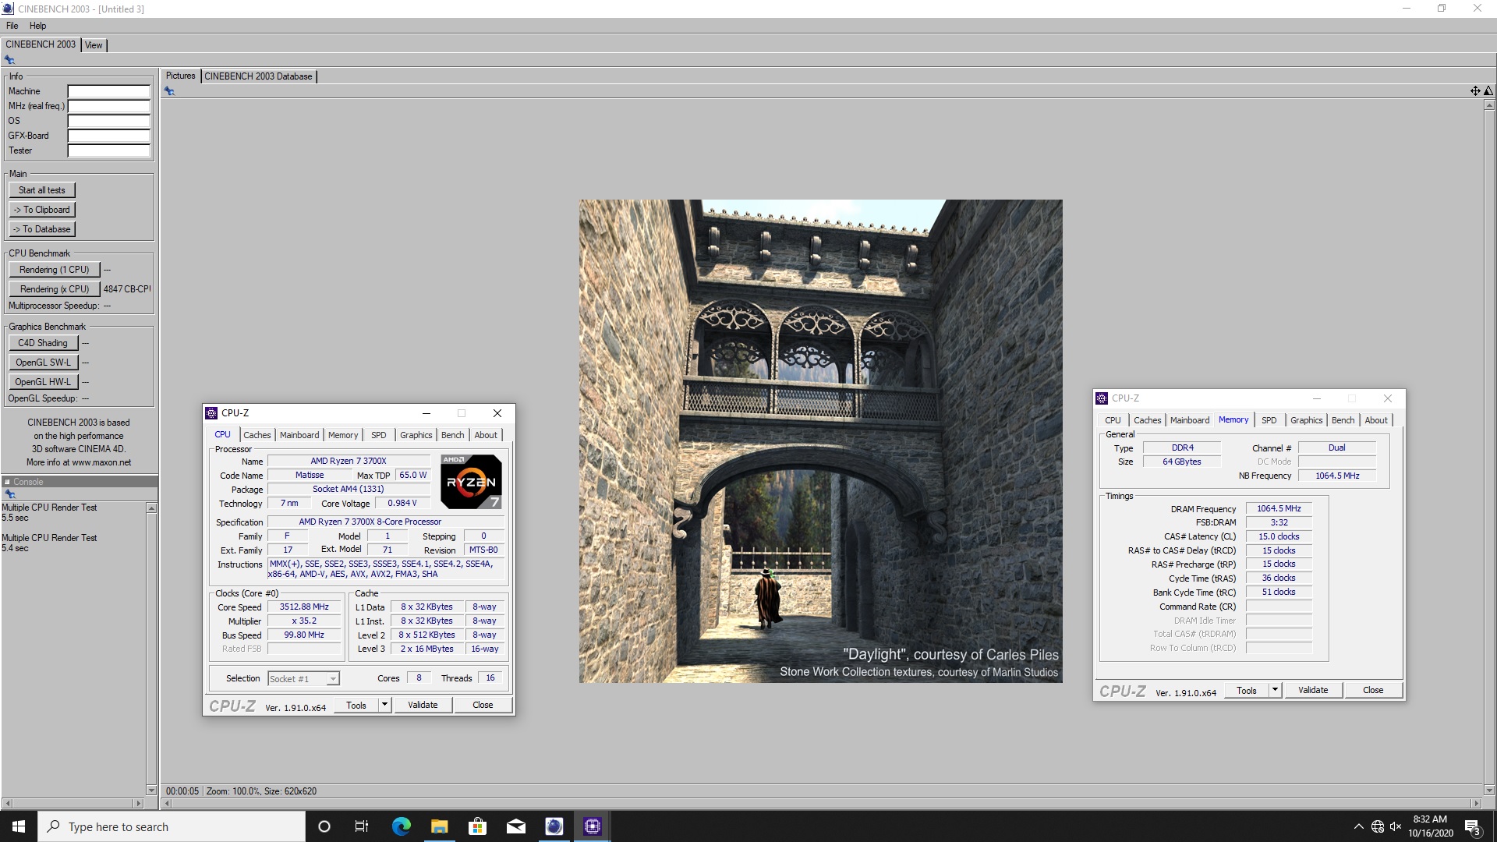The image size is (1497, 842).
Task: Open Mainboard tab in left CPU-Z
Action: [x=299, y=435]
